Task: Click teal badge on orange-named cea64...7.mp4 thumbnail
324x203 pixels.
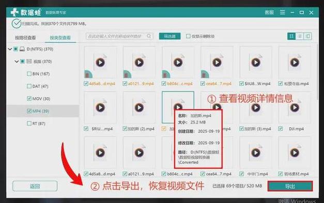Action: tap(205, 74)
